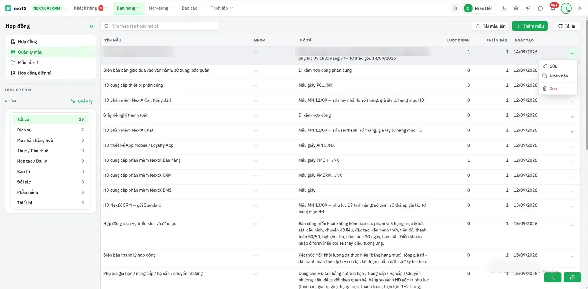This screenshot has width=588, height=289.
Task: Click row 'Hợp đồng dịch vụ triển khai và đào tạo'
Action: (340, 233)
